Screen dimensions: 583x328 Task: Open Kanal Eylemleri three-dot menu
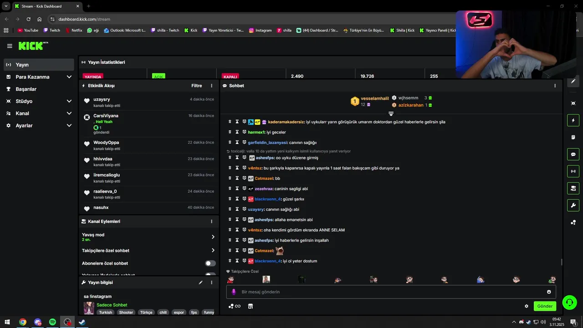211,221
